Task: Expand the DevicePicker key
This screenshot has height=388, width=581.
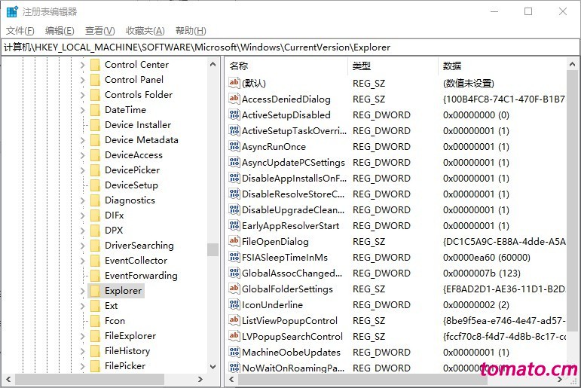Action: coord(83,170)
